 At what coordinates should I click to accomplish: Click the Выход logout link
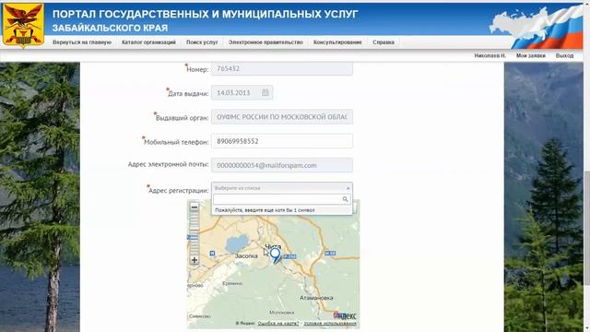pos(564,55)
